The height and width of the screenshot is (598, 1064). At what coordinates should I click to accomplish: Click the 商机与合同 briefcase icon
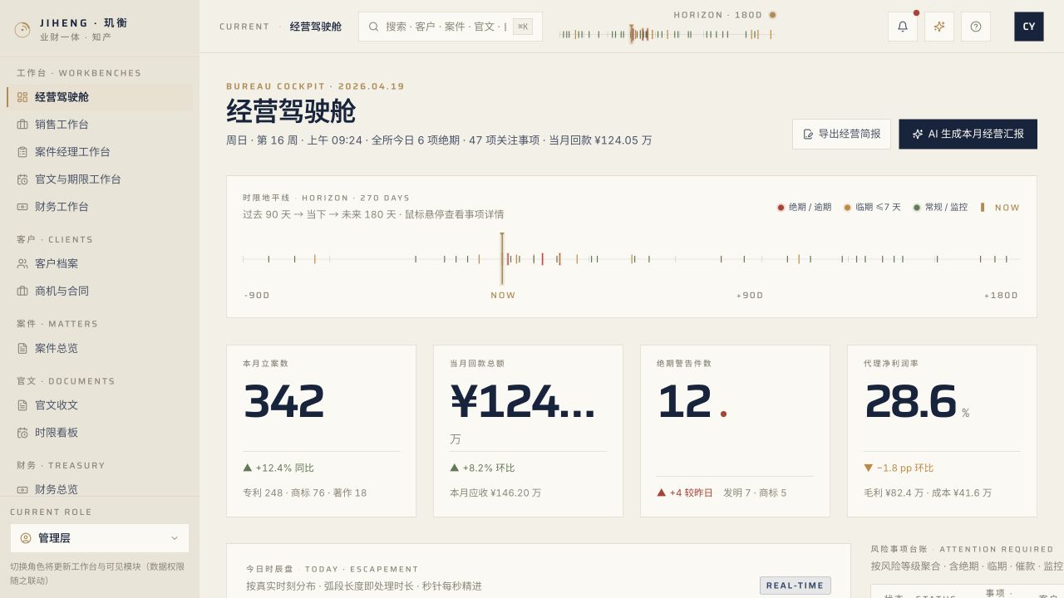pyautogui.click(x=22, y=291)
